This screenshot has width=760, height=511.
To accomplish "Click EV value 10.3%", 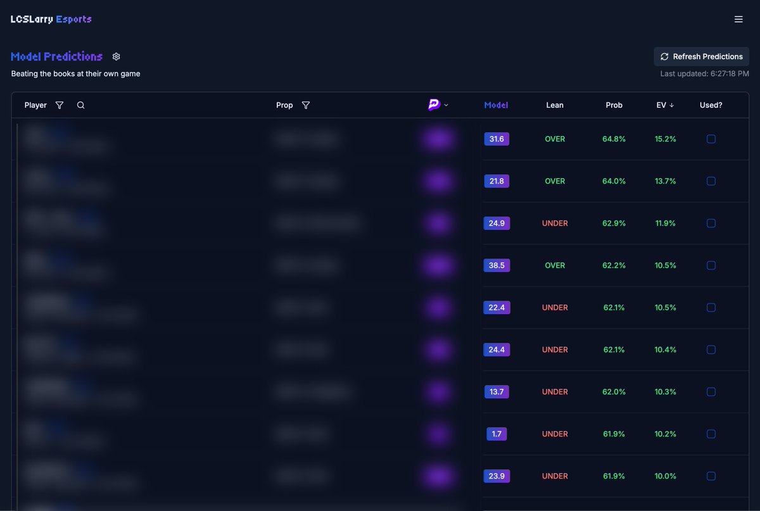I will [665, 391].
